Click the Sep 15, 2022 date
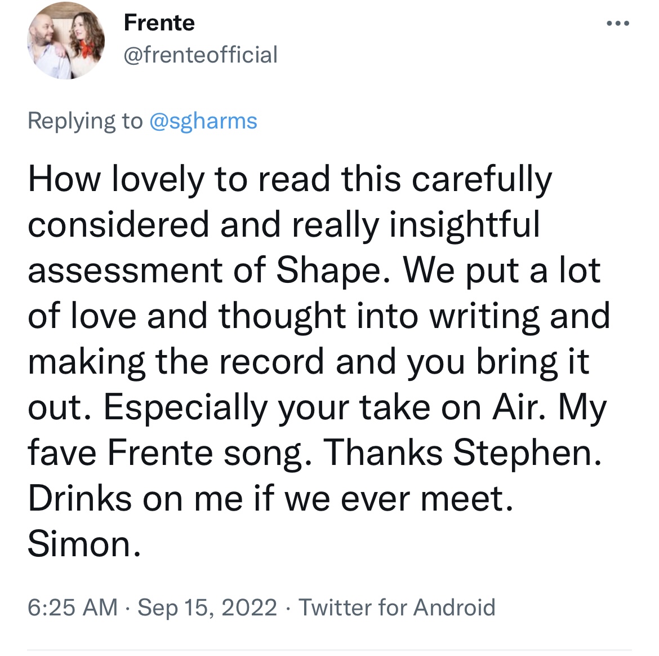659x656 pixels. (x=207, y=608)
